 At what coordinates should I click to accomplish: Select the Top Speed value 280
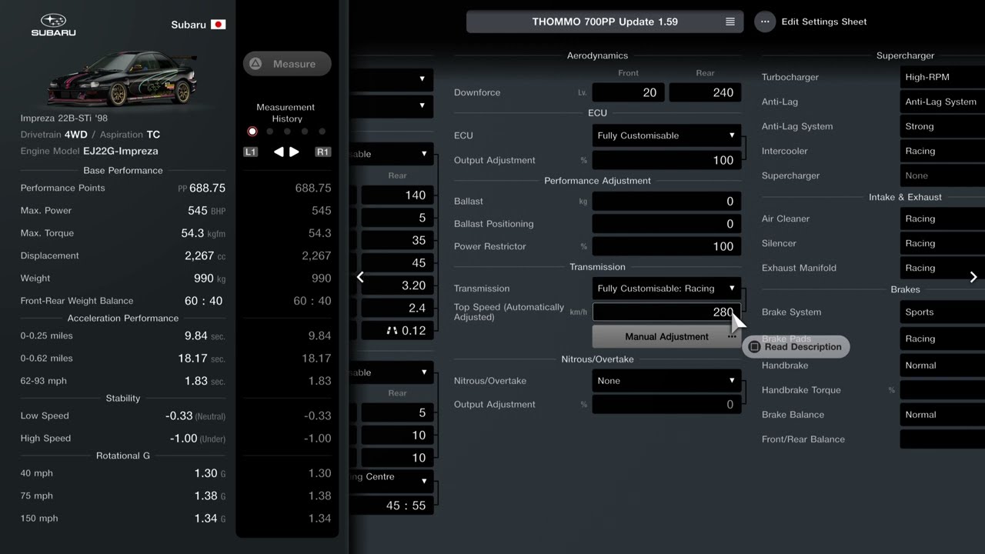666,312
